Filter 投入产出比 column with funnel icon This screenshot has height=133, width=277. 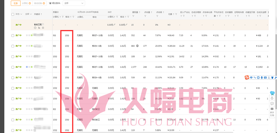point(184,16)
